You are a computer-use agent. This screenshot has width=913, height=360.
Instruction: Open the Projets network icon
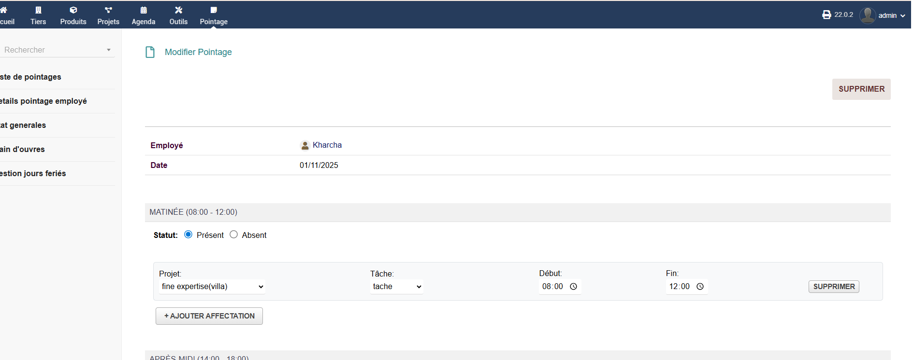click(108, 10)
